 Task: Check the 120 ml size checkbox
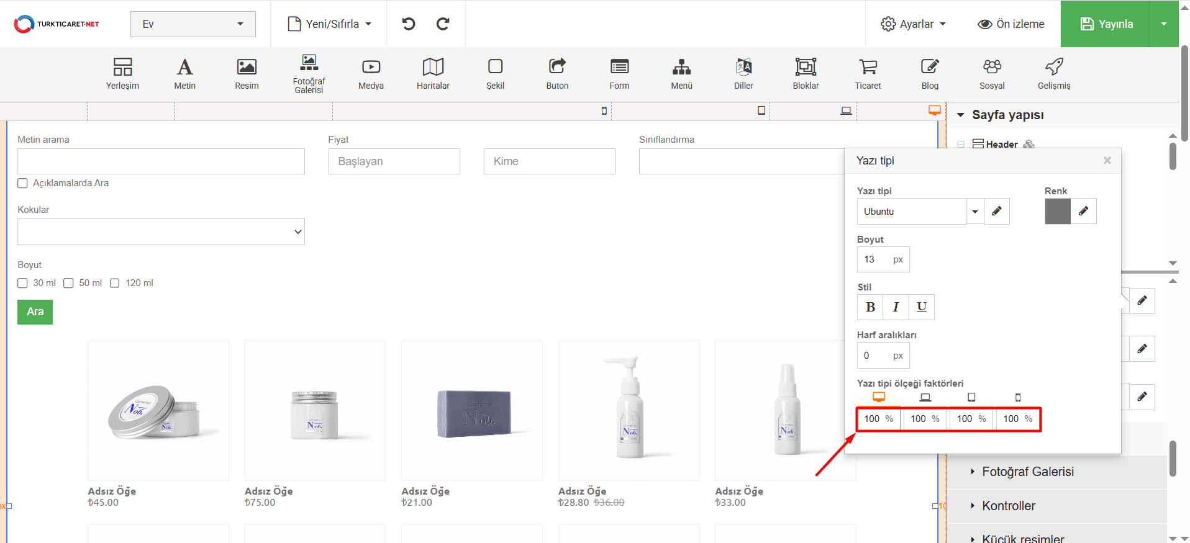click(x=115, y=283)
